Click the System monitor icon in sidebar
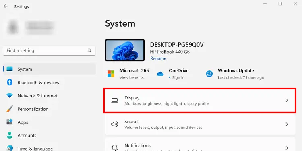 [x=10, y=69]
